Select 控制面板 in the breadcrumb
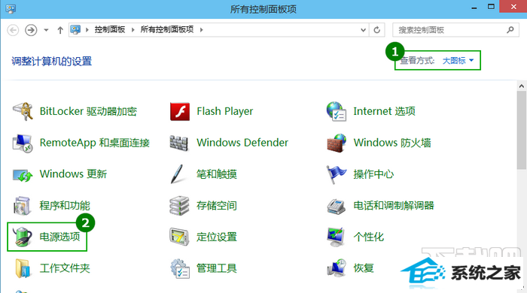The width and height of the screenshot is (527, 293). [x=110, y=30]
